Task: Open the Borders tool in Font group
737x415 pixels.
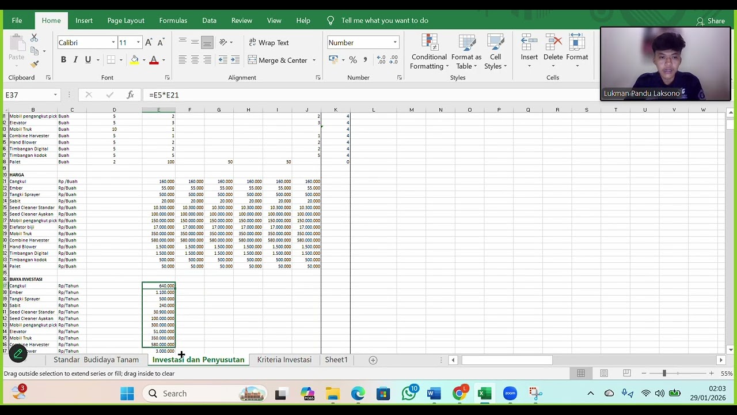Action: click(x=111, y=60)
